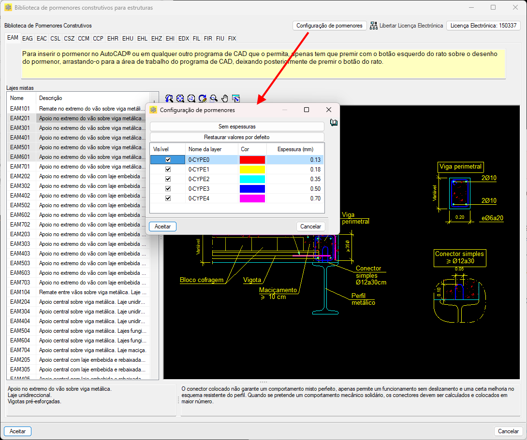Click the network icon beside Libertar Licença Electrónica
527x440 pixels.
[x=374, y=26]
